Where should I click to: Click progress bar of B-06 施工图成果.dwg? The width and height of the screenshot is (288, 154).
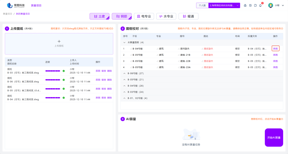(53, 80)
